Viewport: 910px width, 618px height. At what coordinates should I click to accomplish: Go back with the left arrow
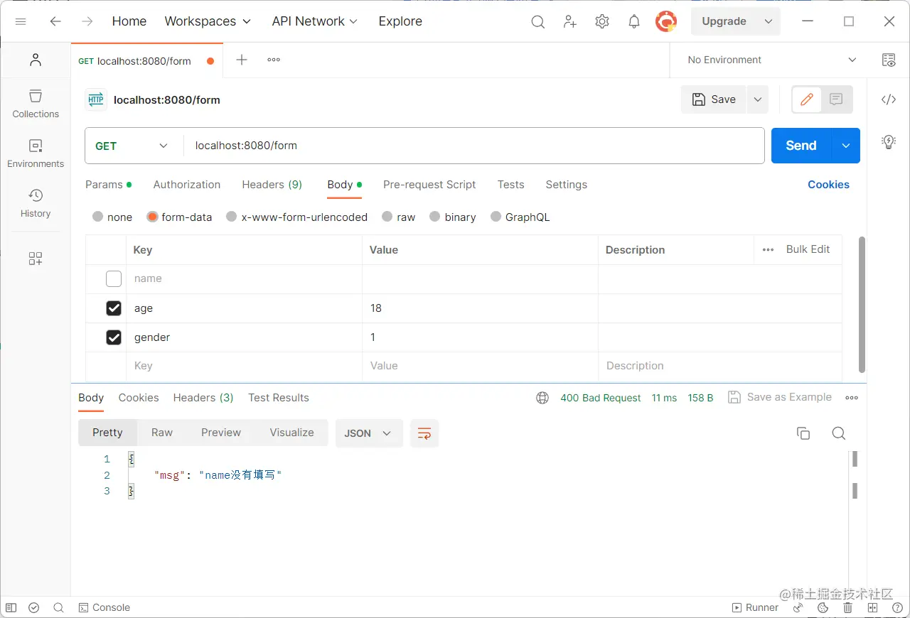coord(55,21)
